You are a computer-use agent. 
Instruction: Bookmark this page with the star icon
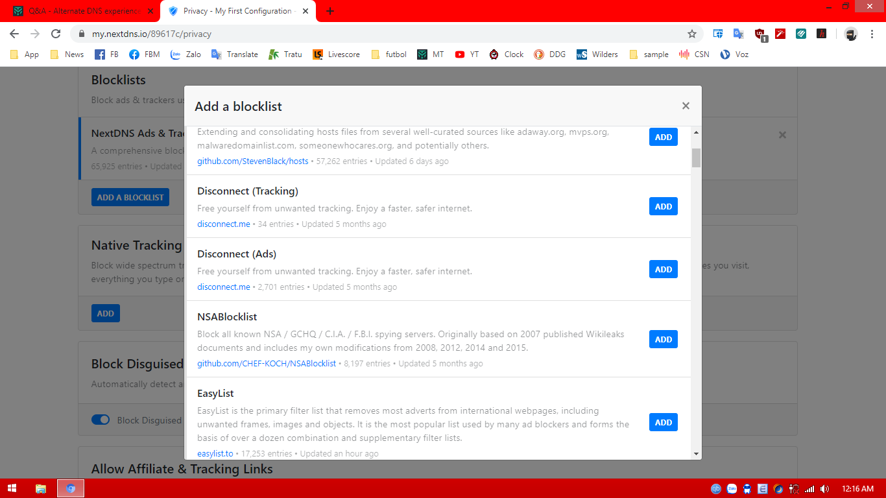tap(692, 34)
